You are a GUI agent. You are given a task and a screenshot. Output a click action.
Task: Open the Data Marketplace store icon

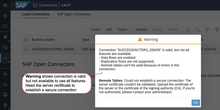pos(5,37)
